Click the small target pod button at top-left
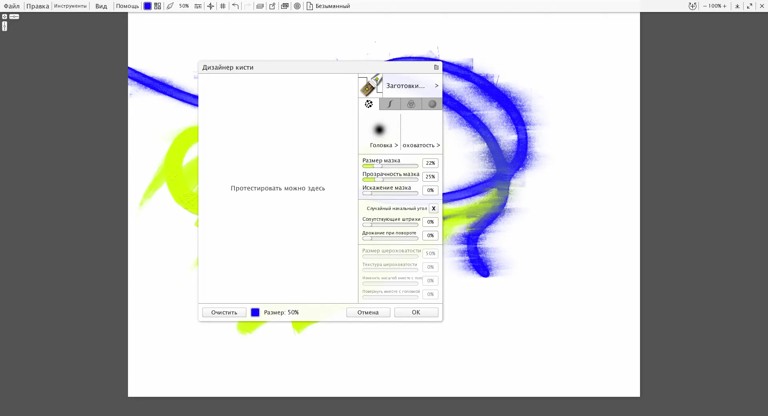Screen dimensions: 768x416 tap(4, 16)
